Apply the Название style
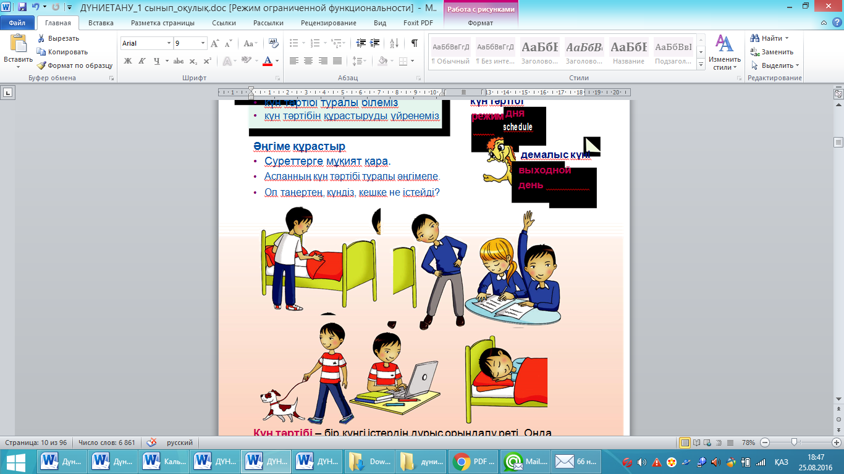Image resolution: width=844 pixels, height=474 pixels. point(629,52)
